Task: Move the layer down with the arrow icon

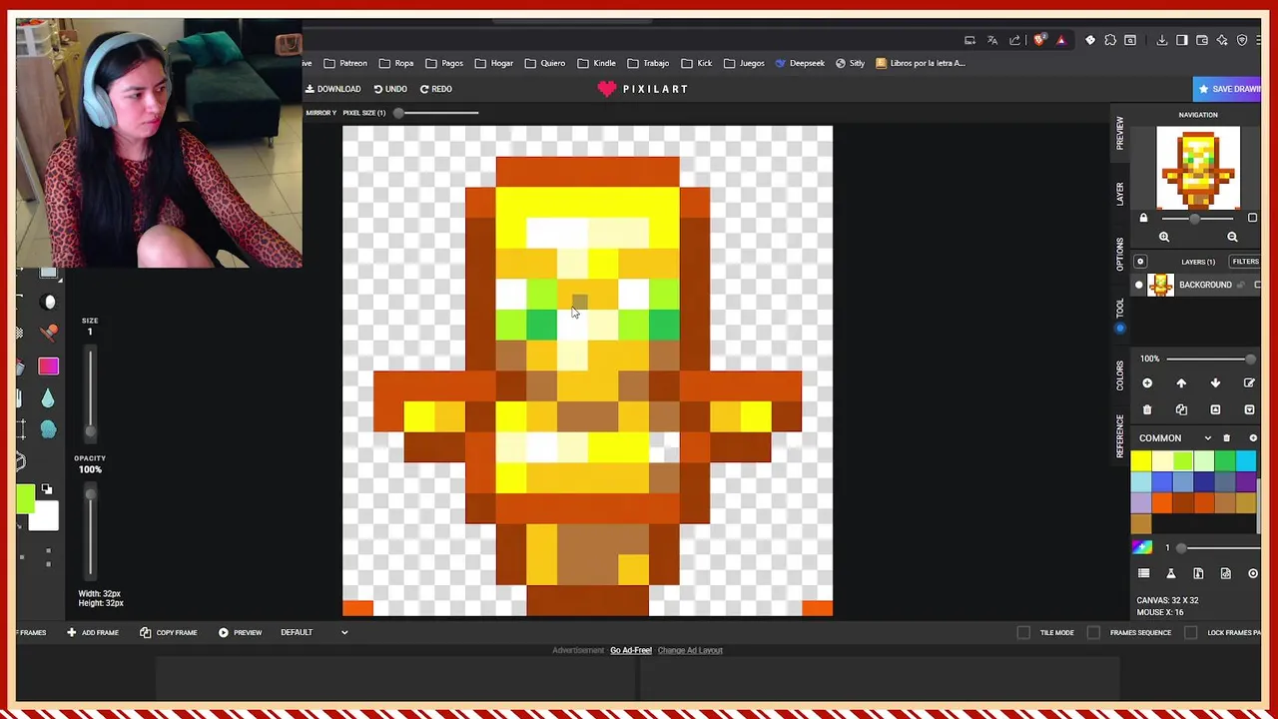Action: pyautogui.click(x=1215, y=383)
